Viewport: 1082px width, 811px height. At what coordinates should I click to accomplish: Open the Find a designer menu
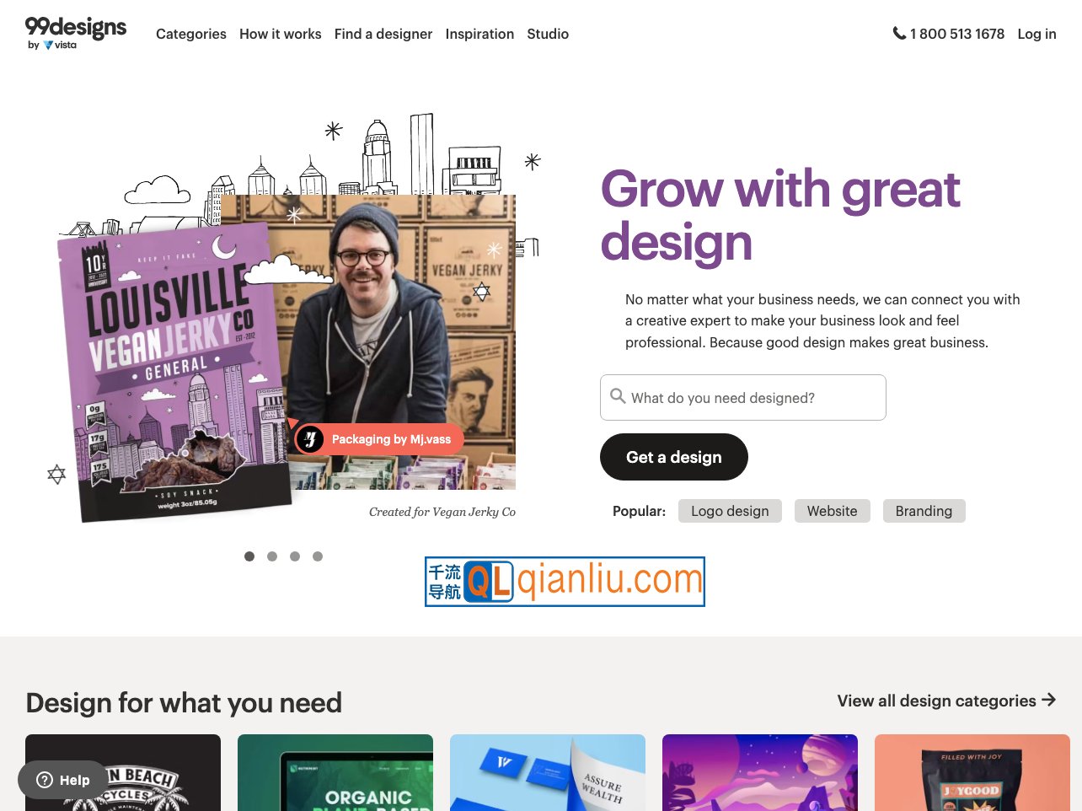383,34
